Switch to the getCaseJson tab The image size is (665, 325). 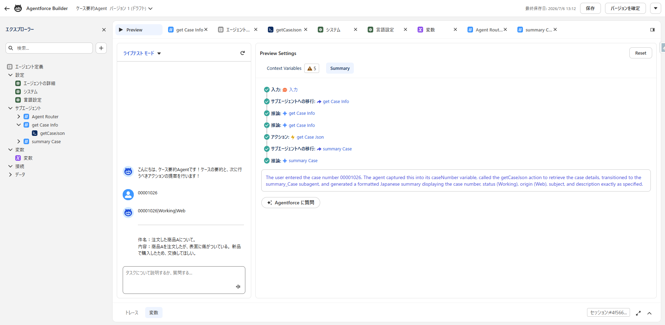(x=285, y=30)
